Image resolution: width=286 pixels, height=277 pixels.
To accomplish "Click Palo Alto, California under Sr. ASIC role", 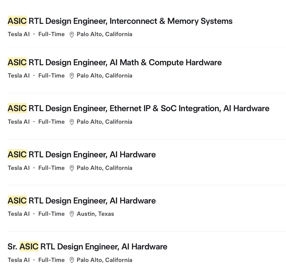I will (104, 260).
